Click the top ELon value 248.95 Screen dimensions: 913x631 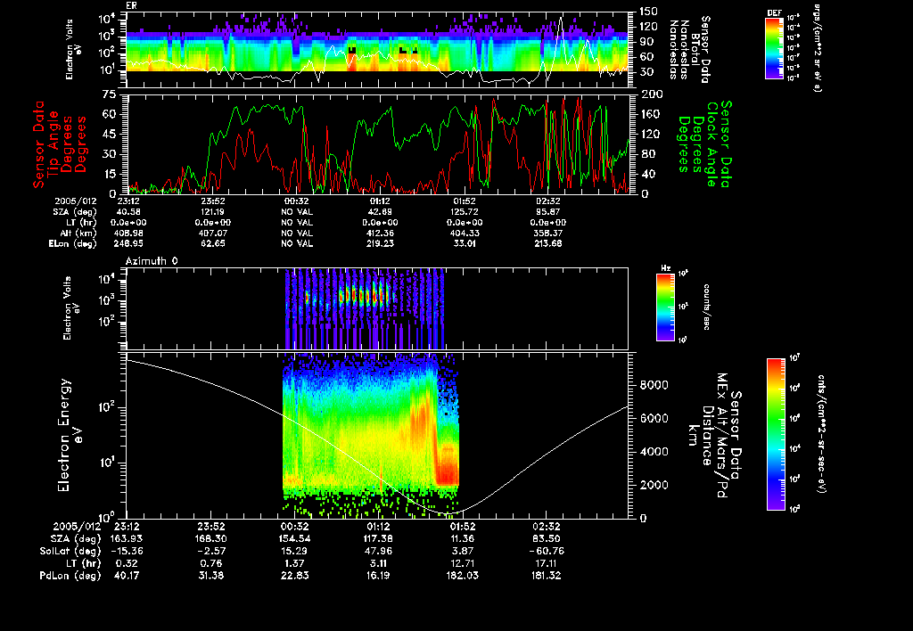click(x=128, y=243)
